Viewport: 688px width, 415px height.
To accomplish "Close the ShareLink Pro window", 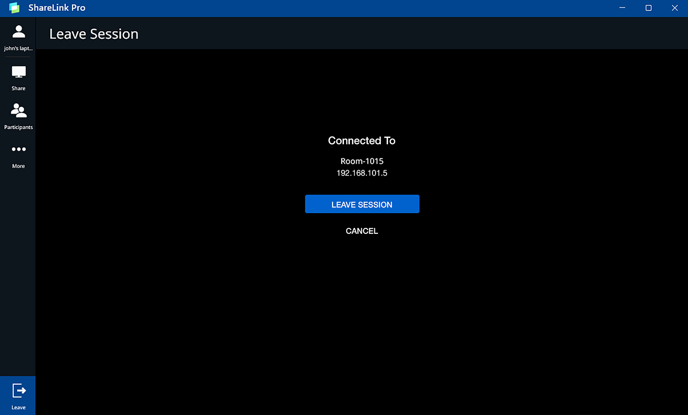I will click(674, 8).
